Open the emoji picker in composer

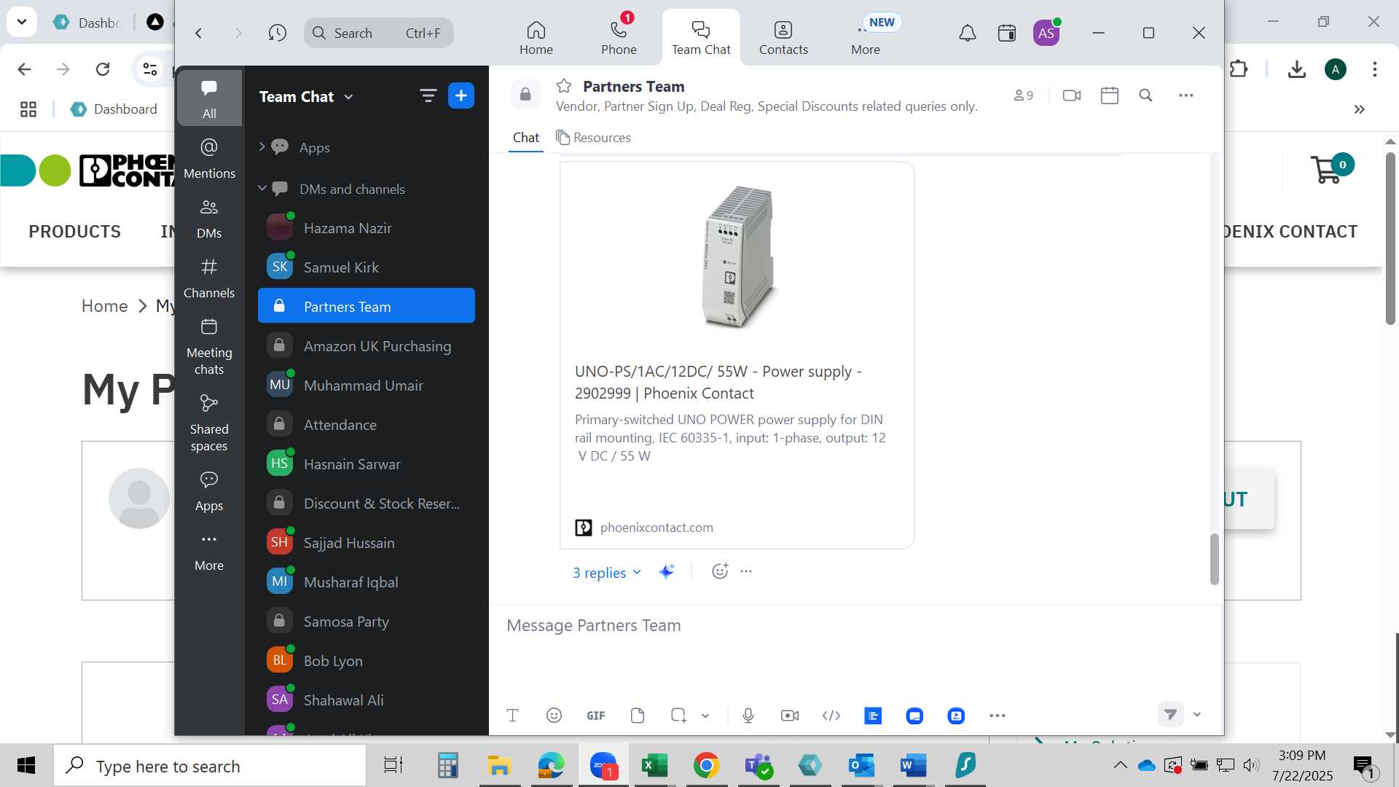[554, 716]
